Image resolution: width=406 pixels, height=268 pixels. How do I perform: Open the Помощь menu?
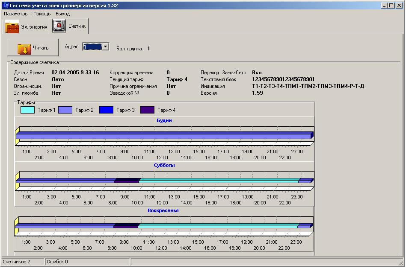click(42, 14)
